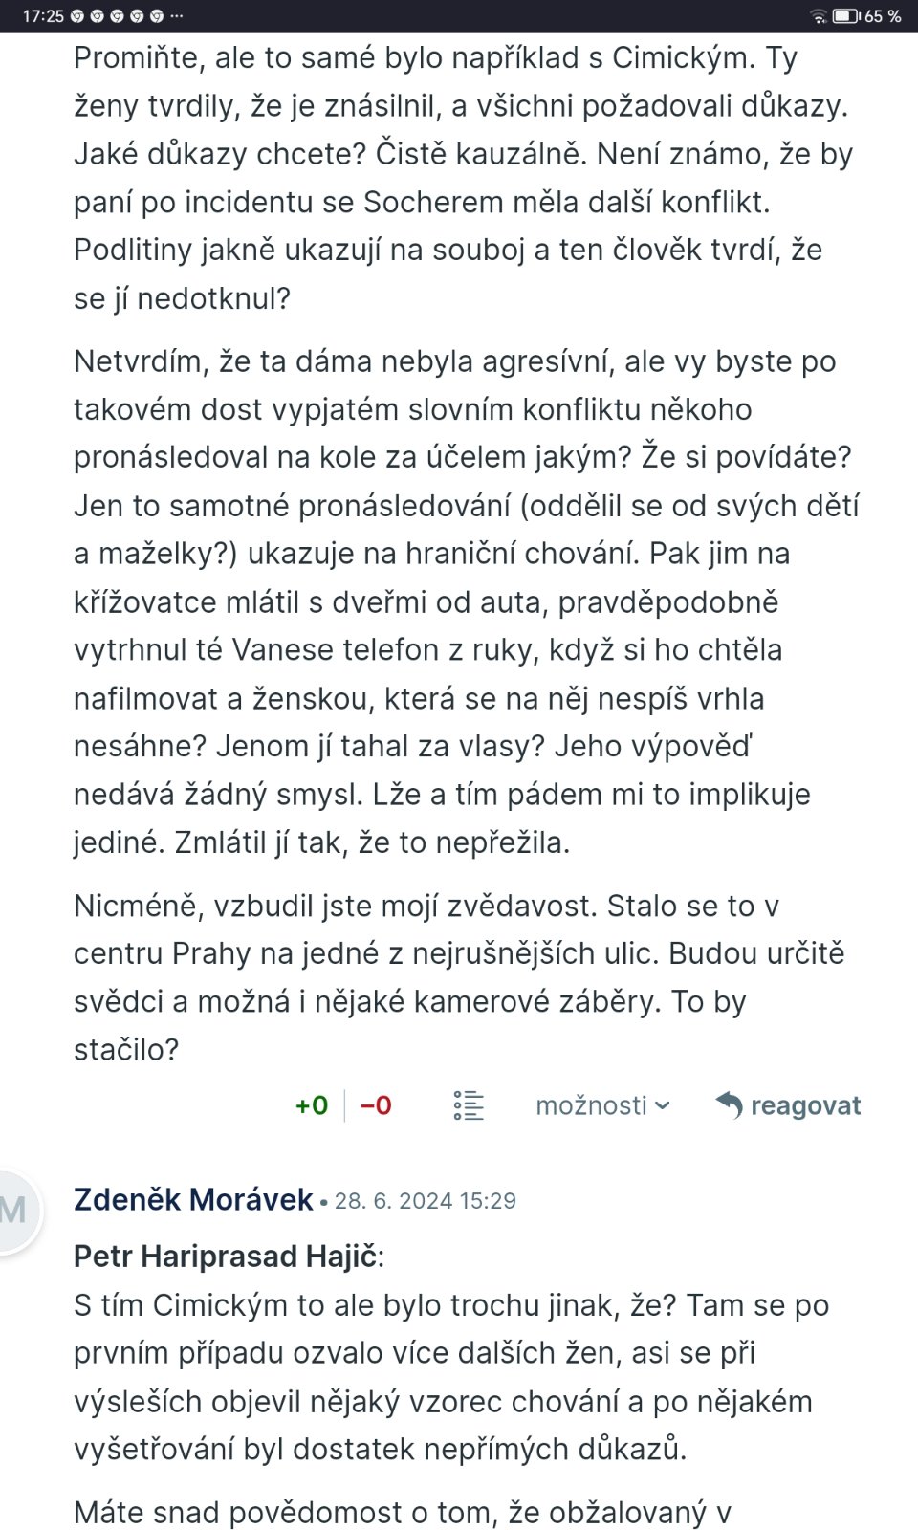The width and height of the screenshot is (918, 1530).
Task: Downvote the comment with the −0 button
Action: [x=376, y=1105]
